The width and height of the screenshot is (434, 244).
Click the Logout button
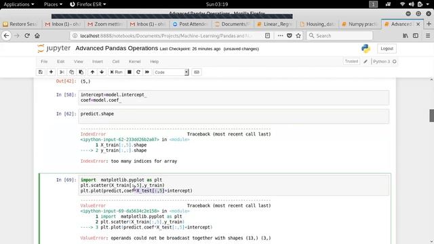(x=387, y=48)
